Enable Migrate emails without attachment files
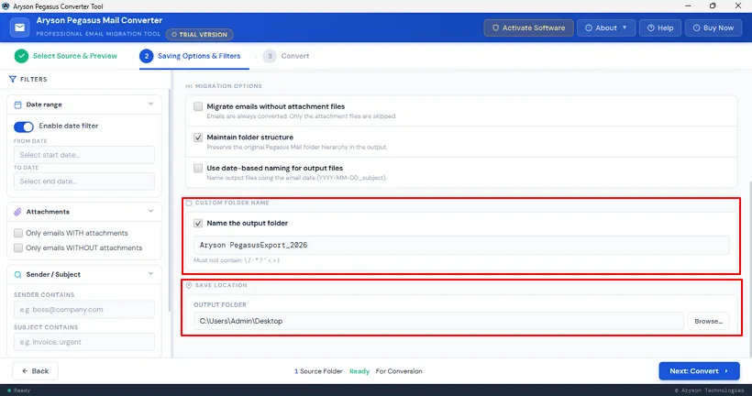Image resolution: width=752 pixels, height=396 pixels. 198,106
